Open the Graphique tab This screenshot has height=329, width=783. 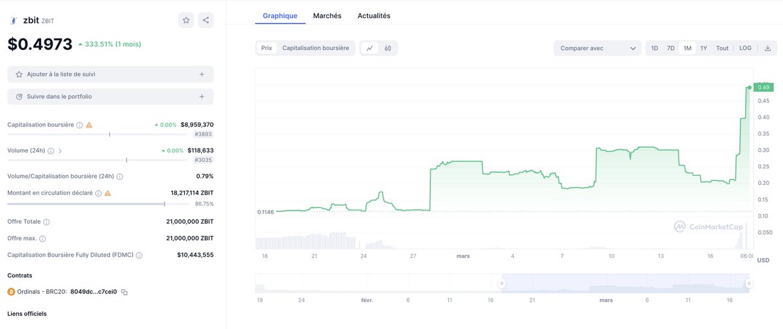tap(280, 16)
